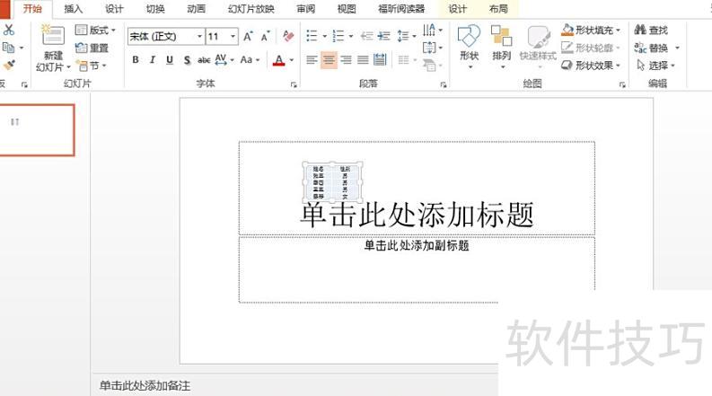Align text right

(x=346, y=59)
